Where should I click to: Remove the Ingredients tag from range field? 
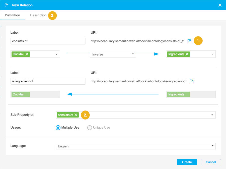(x=187, y=54)
